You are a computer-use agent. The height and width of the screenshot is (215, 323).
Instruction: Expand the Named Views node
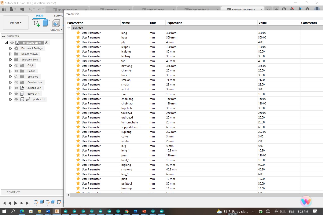[x=10, y=54]
